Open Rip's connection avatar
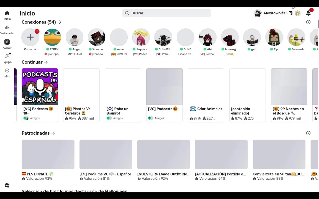Viewport: 319px width, 199px height. (274, 37)
